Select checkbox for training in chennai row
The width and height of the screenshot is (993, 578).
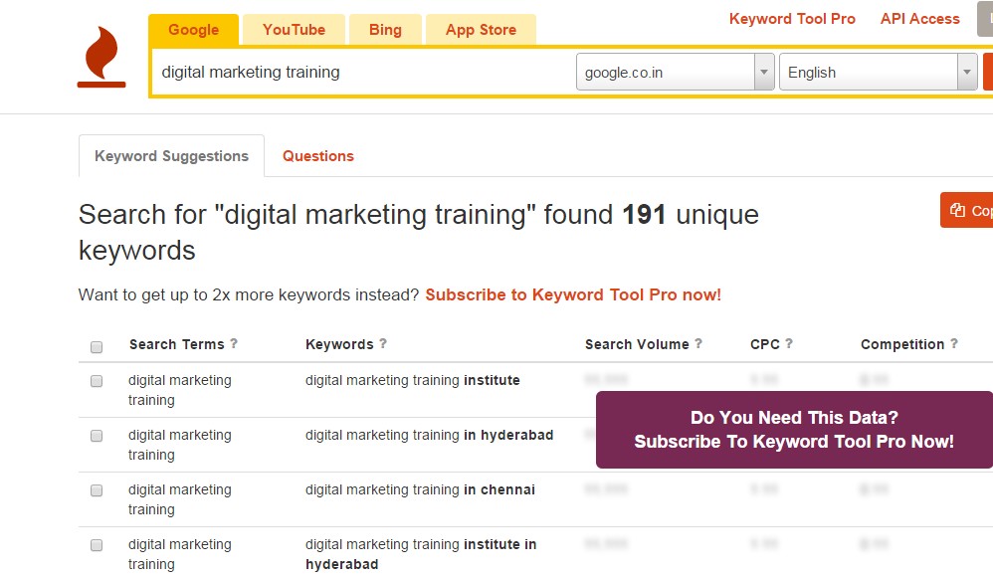click(x=97, y=490)
